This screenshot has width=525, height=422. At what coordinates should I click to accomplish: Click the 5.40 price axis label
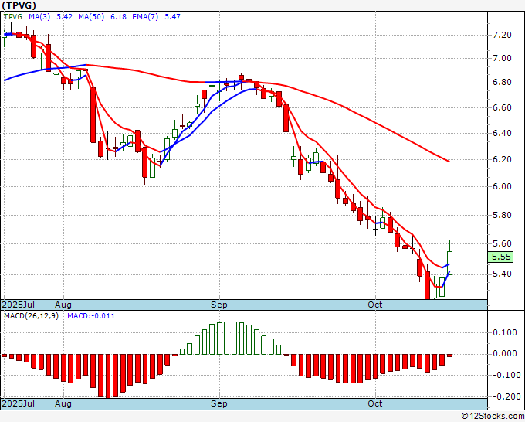point(503,274)
